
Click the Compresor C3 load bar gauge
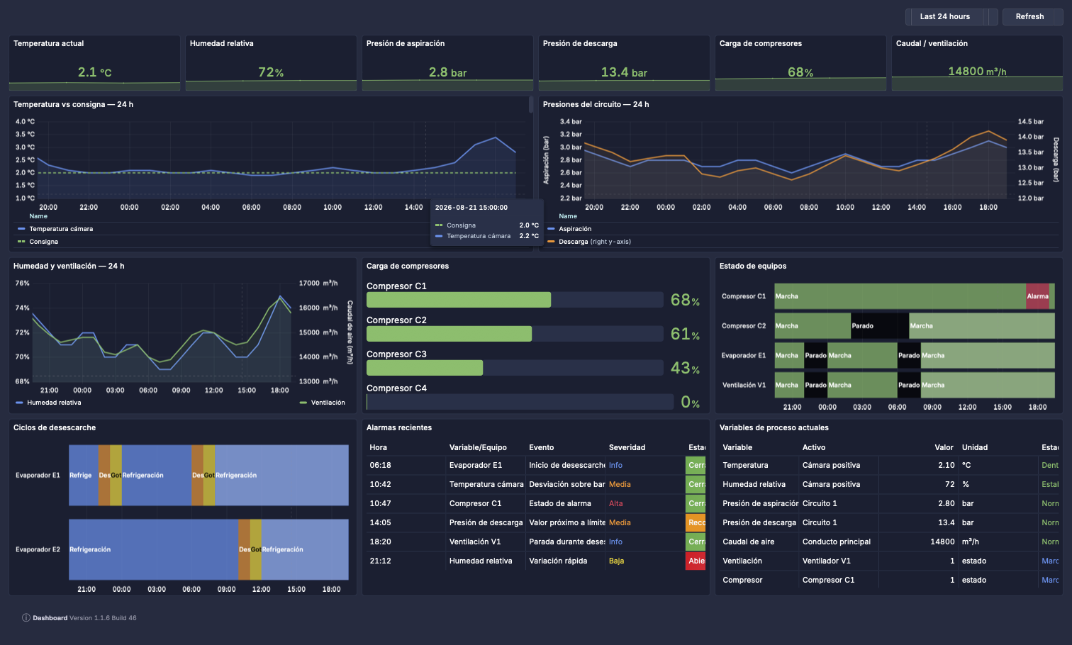point(515,368)
